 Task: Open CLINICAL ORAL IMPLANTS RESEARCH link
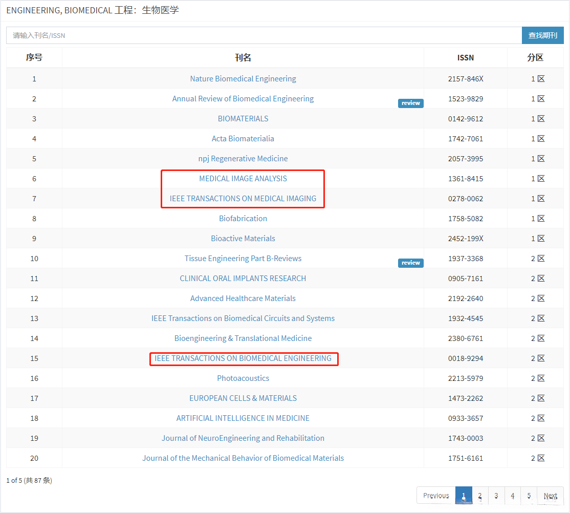pyautogui.click(x=243, y=279)
